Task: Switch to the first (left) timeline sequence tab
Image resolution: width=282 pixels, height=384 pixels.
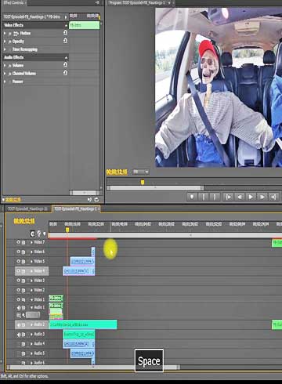Action: (x=27, y=208)
